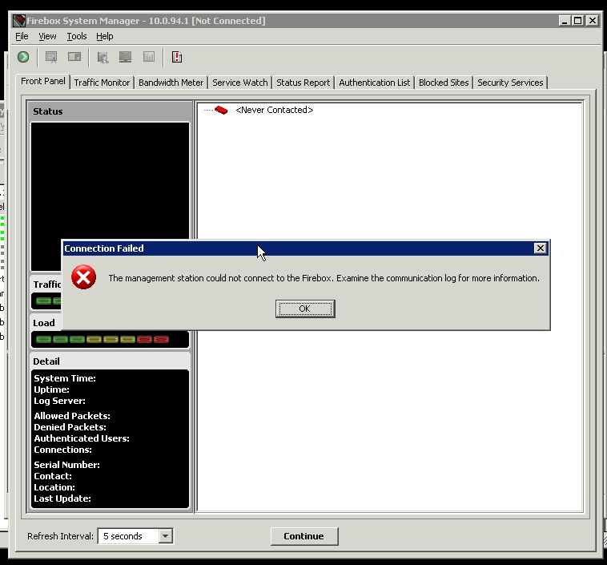Open the View menu
This screenshot has height=565, width=607.
(x=47, y=36)
